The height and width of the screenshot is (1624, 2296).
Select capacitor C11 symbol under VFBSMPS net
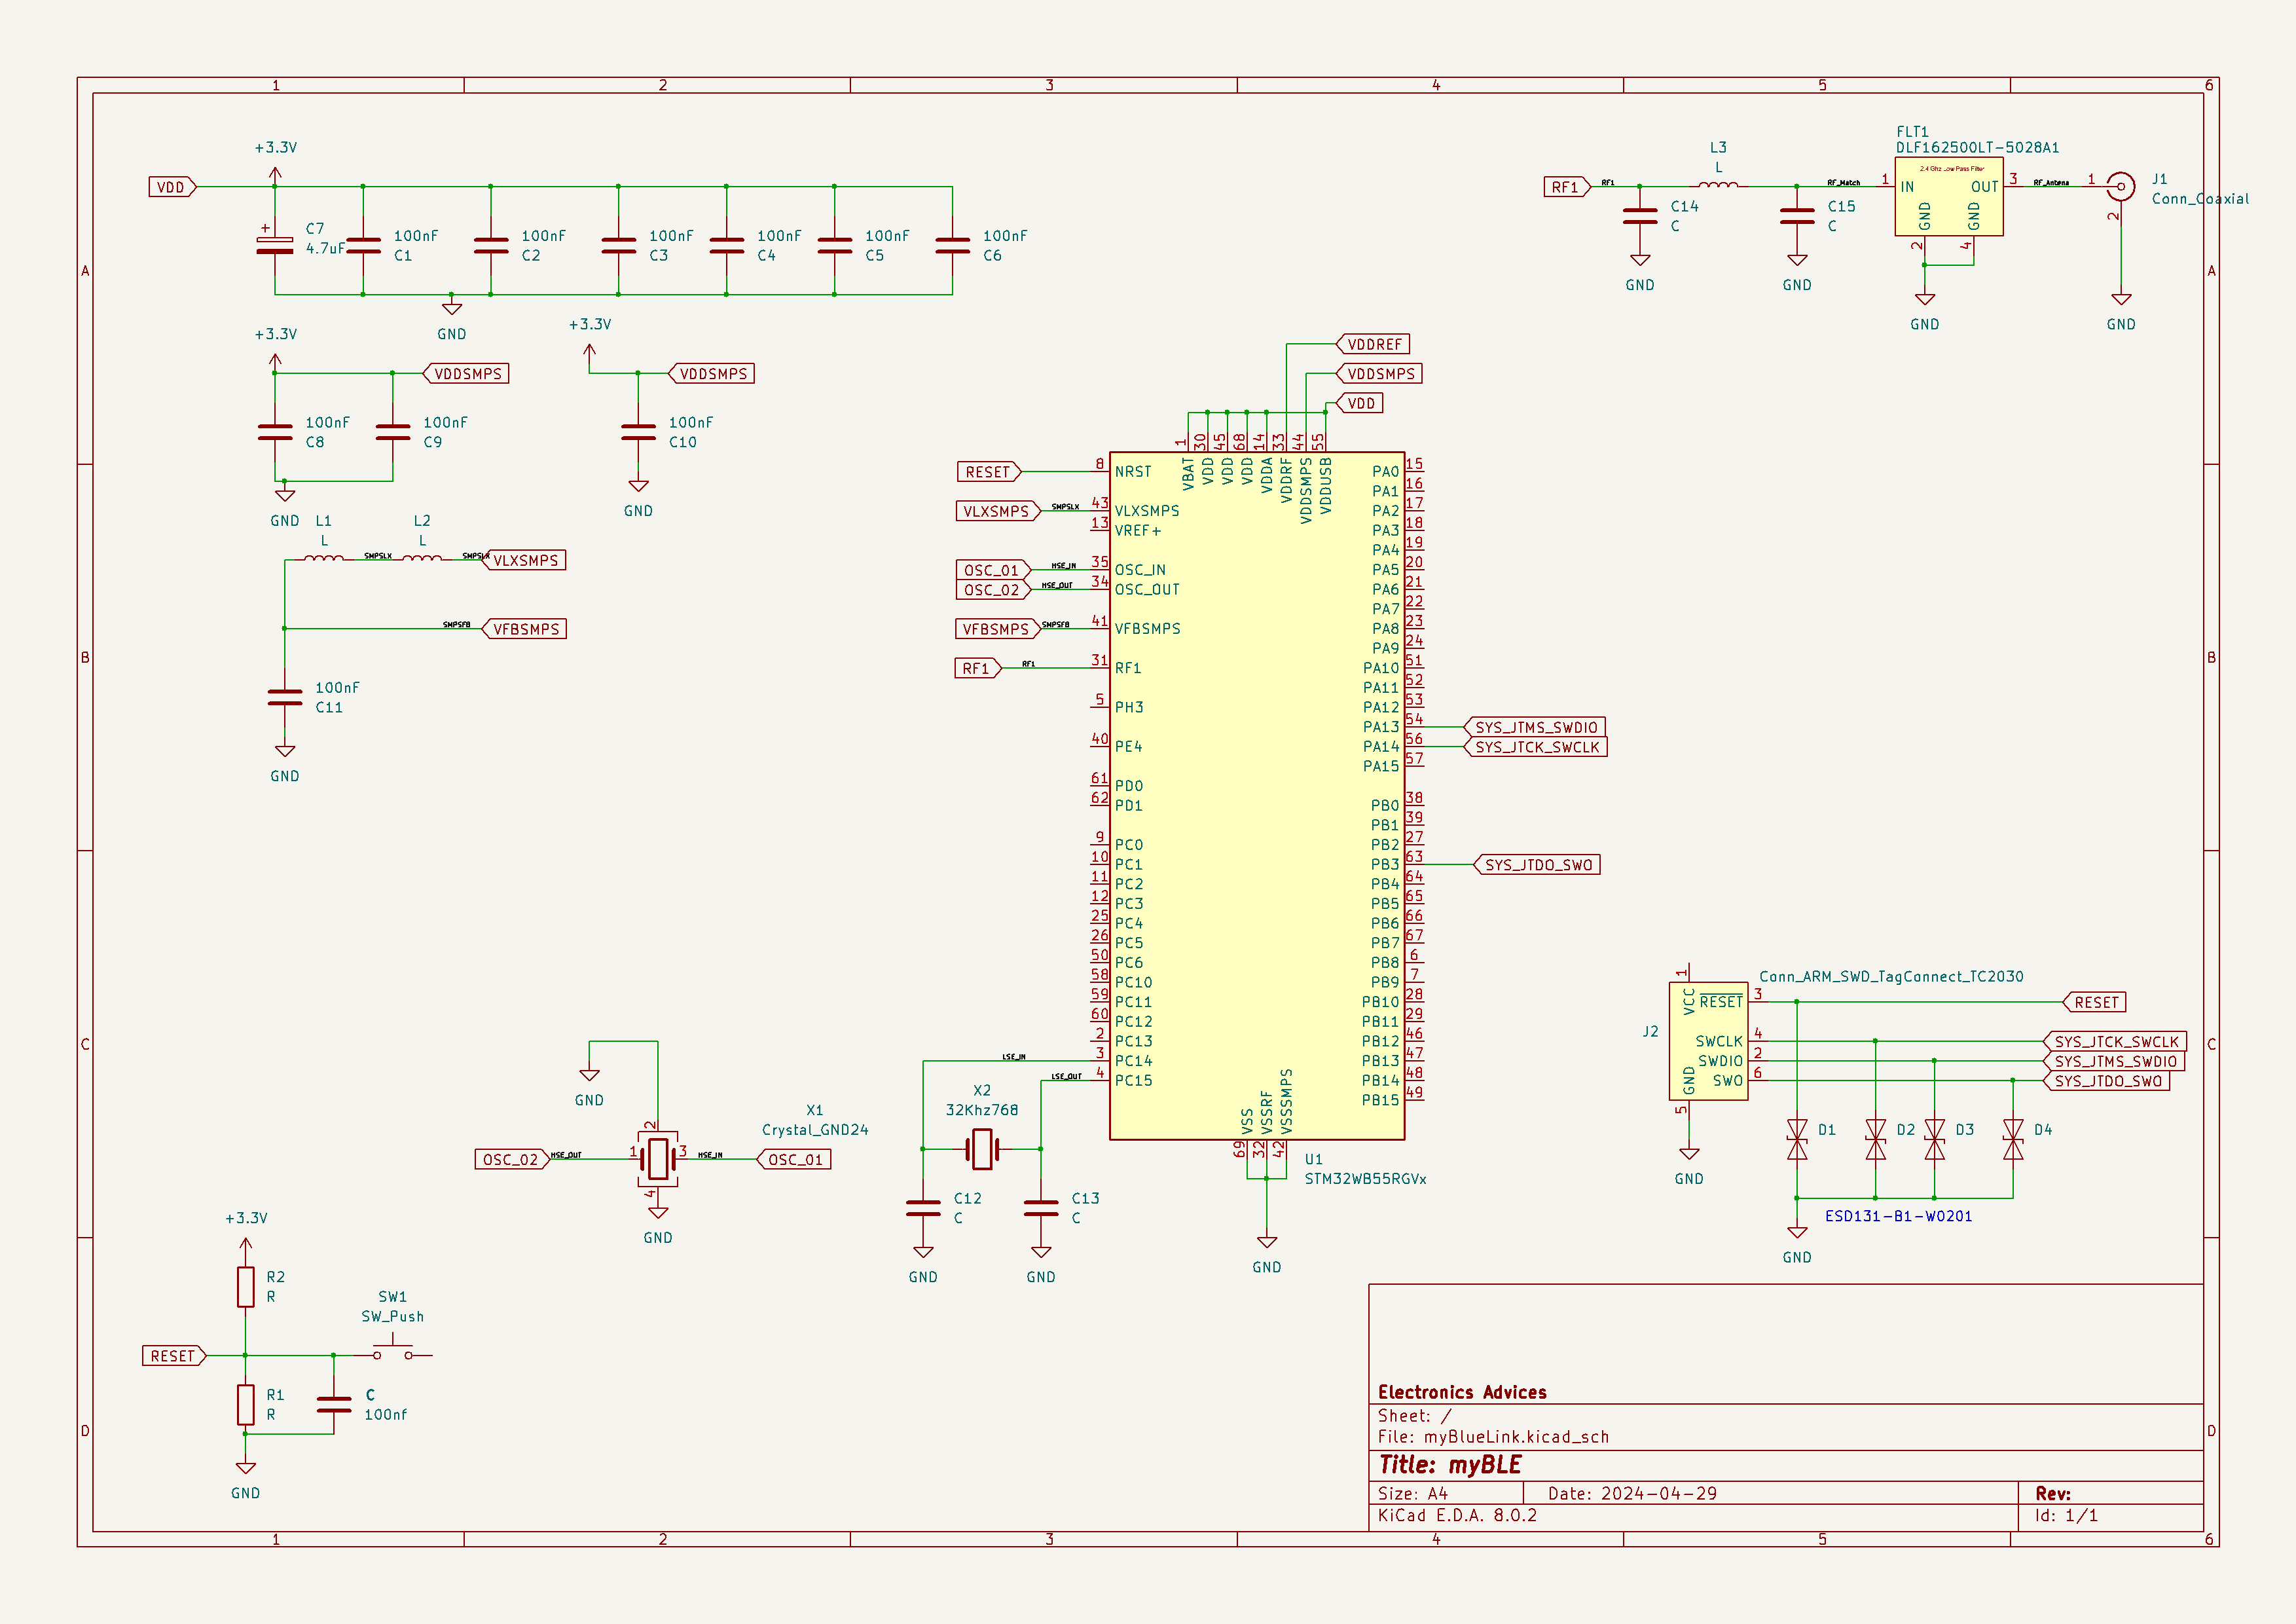(x=285, y=697)
